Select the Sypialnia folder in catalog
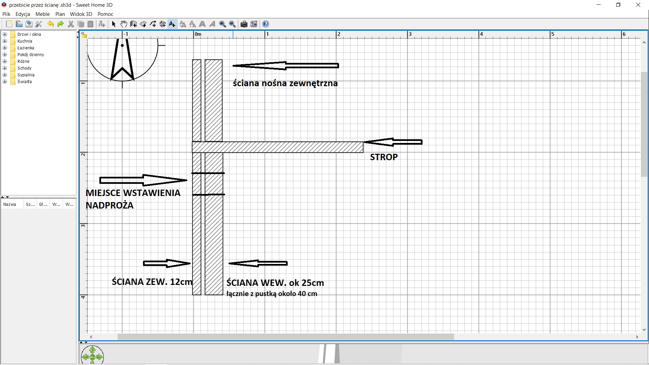649x365 pixels. point(26,75)
